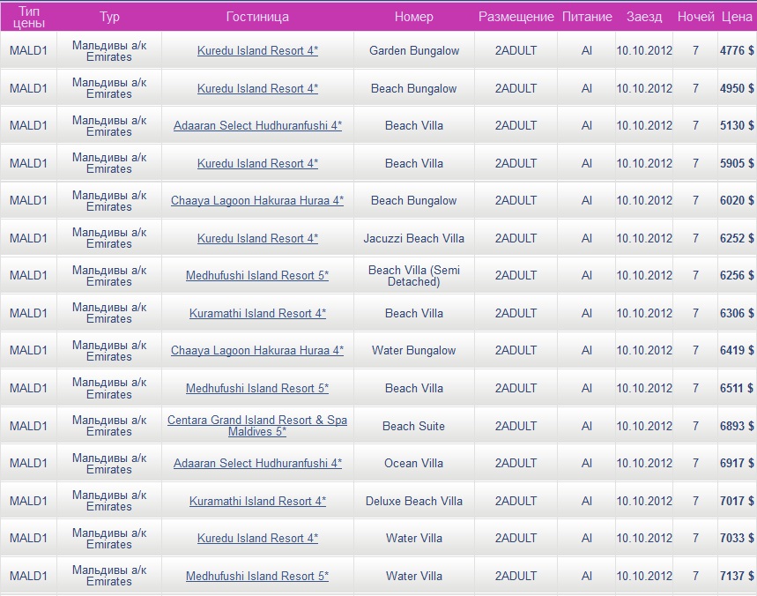This screenshot has width=757, height=596.
Task: Click the Цена column header
Action: (x=737, y=17)
